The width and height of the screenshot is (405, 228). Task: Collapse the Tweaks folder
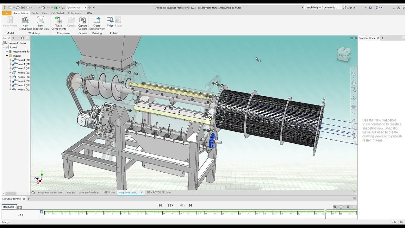click(7, 56)
